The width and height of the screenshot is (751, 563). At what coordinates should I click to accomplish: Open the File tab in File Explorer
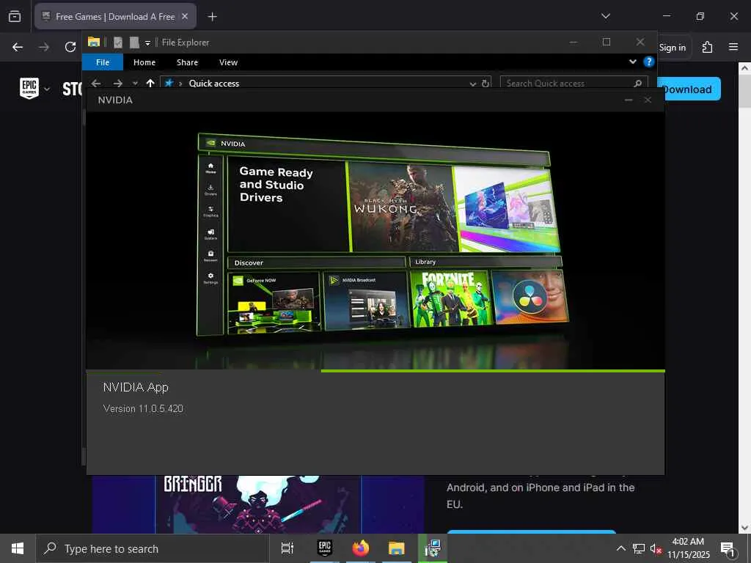[x=103, y=62]
